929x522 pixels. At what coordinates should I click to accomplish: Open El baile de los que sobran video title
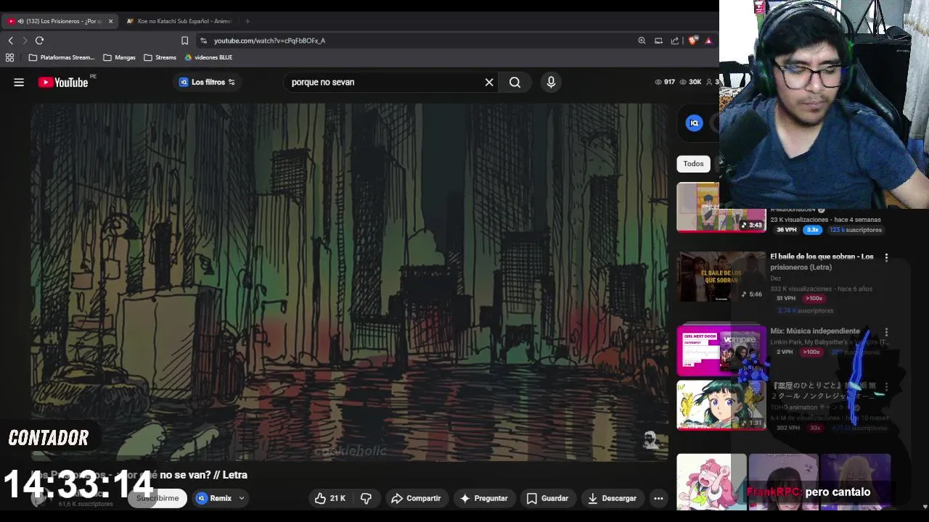822,262
